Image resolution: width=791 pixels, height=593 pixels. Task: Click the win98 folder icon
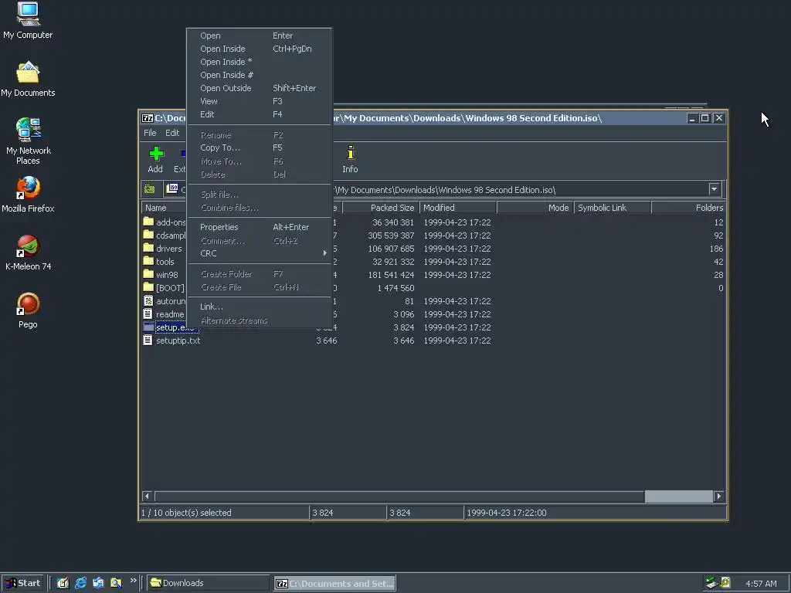coord(148,274)
